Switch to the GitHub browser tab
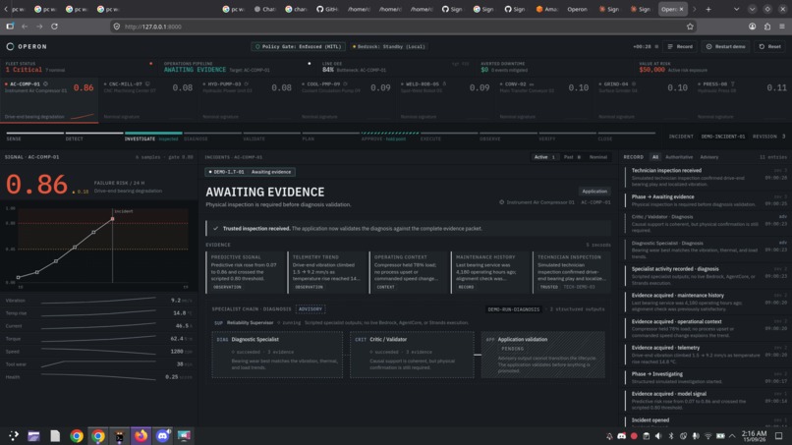Image resolution: width=792 pixels, height=445 pixels. [x=327, y=9]
